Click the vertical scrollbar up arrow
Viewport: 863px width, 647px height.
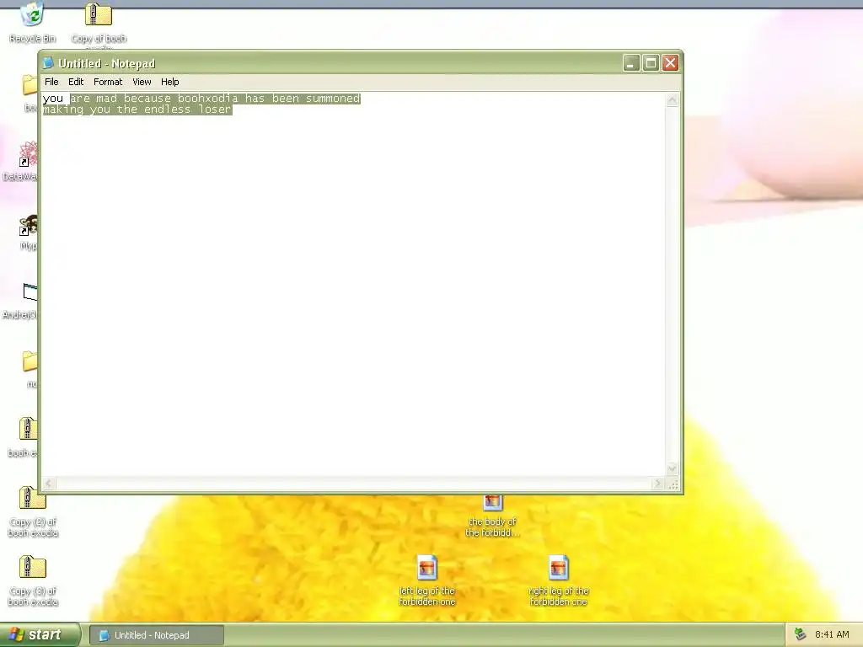pos(672,100)
